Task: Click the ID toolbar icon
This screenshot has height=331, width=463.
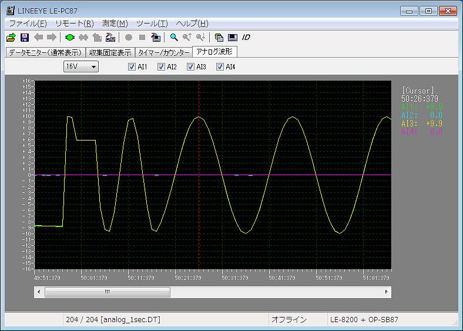Action: [x=246, y=37]
